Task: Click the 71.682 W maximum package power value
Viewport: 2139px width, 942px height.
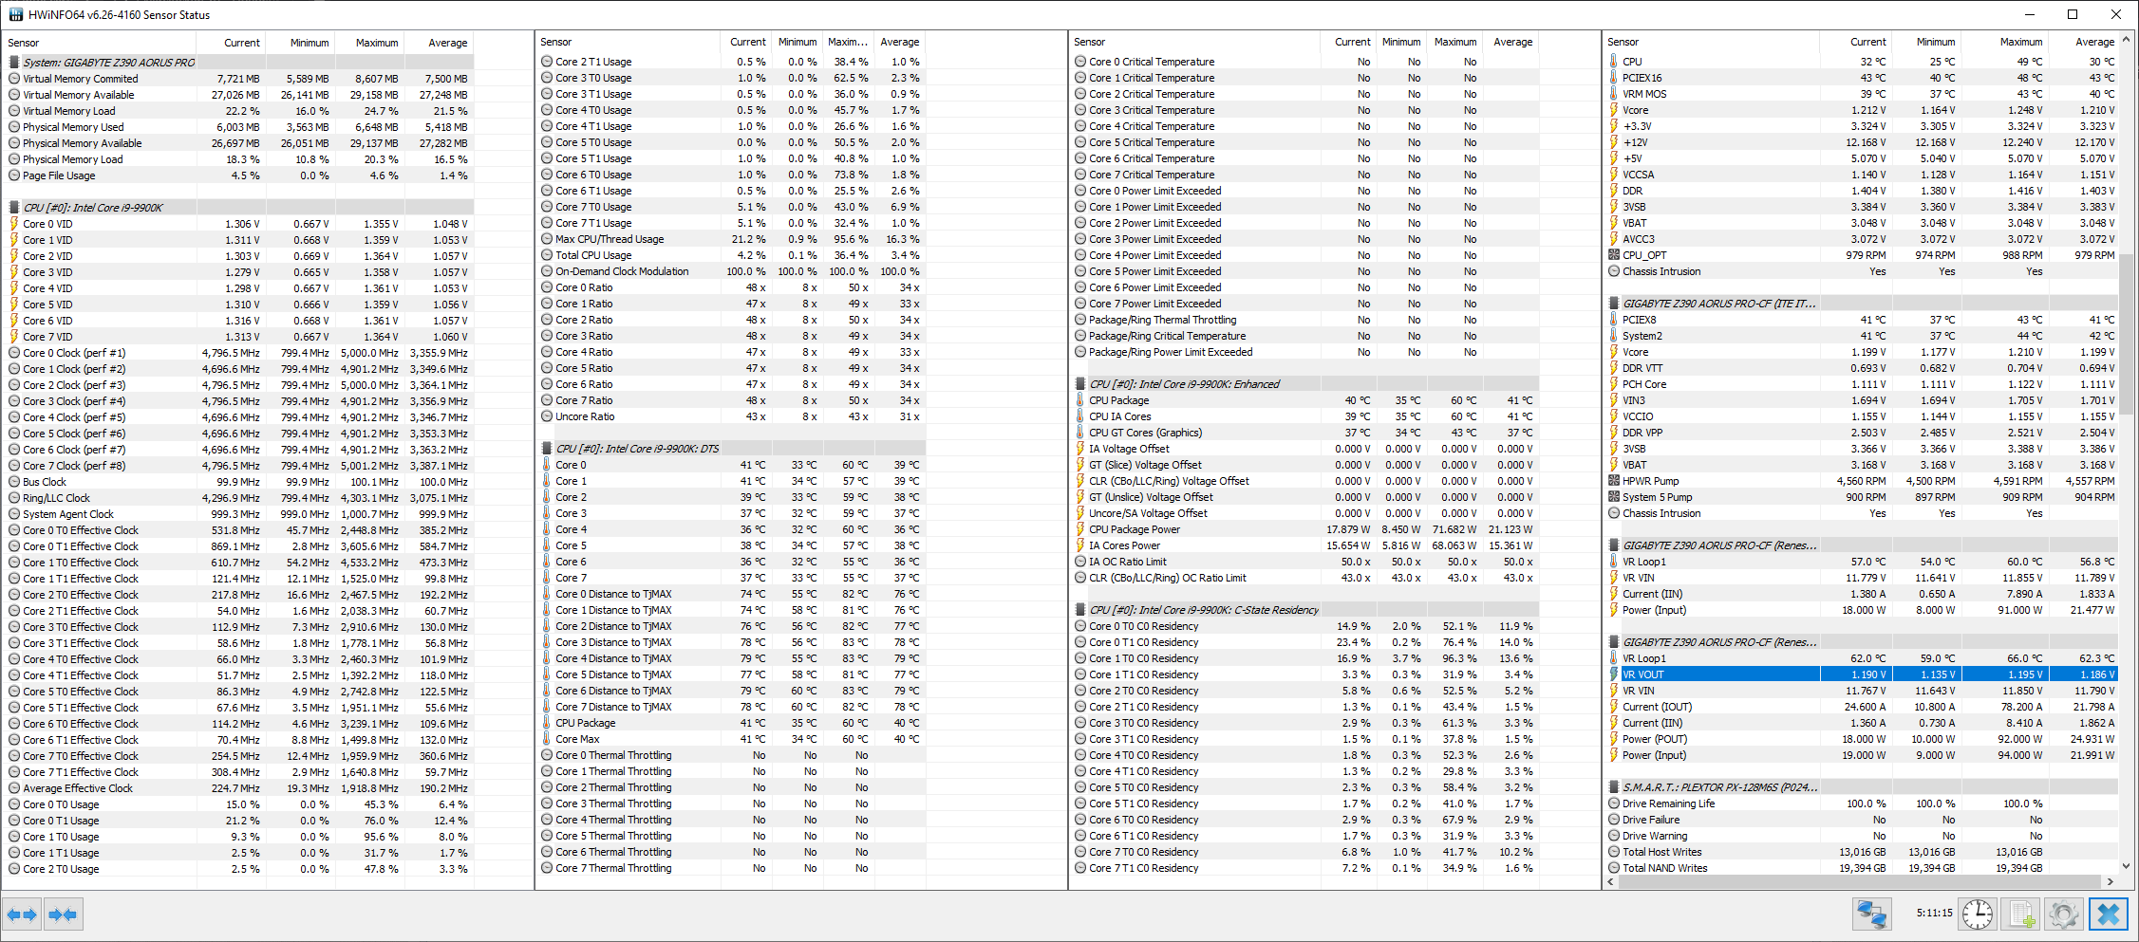Action: coord(1454,529)
